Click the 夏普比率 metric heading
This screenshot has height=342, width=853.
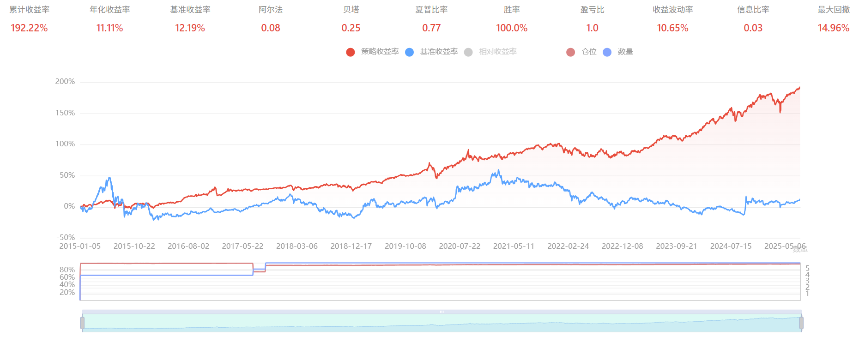click(431, 10)
